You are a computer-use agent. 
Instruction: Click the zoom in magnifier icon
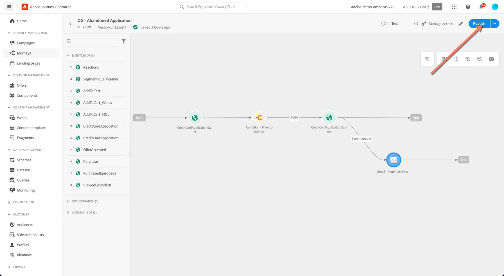468,59
